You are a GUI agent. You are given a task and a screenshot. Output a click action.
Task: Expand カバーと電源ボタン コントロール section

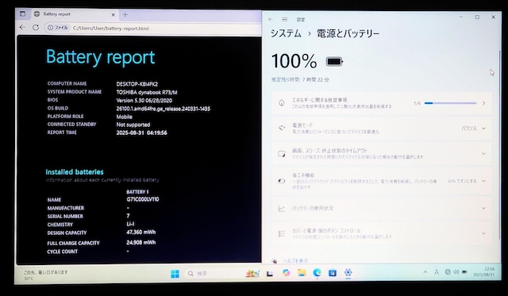pyautogui.click(x=382, y=233)
